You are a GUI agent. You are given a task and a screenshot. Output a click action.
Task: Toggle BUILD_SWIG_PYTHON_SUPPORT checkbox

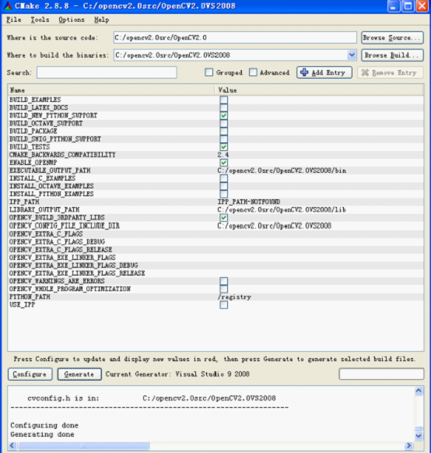[x=224, y=139]
